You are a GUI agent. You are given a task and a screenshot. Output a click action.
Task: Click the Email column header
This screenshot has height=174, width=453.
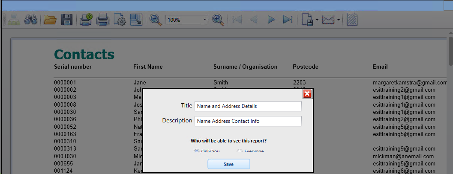380,67
